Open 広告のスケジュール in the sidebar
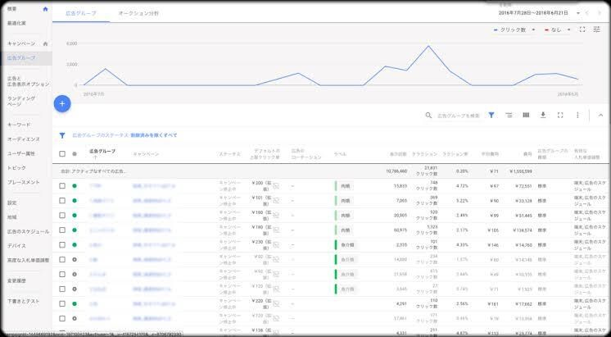The height and width of the screenshot is (337, 611). click(x=28, y=232)
